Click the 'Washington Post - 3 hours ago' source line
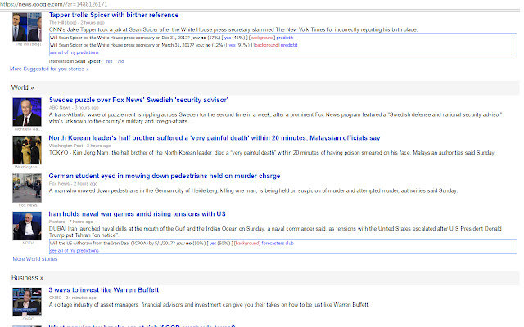This screenshot has height=327, width=524. (x=79, y=146)
